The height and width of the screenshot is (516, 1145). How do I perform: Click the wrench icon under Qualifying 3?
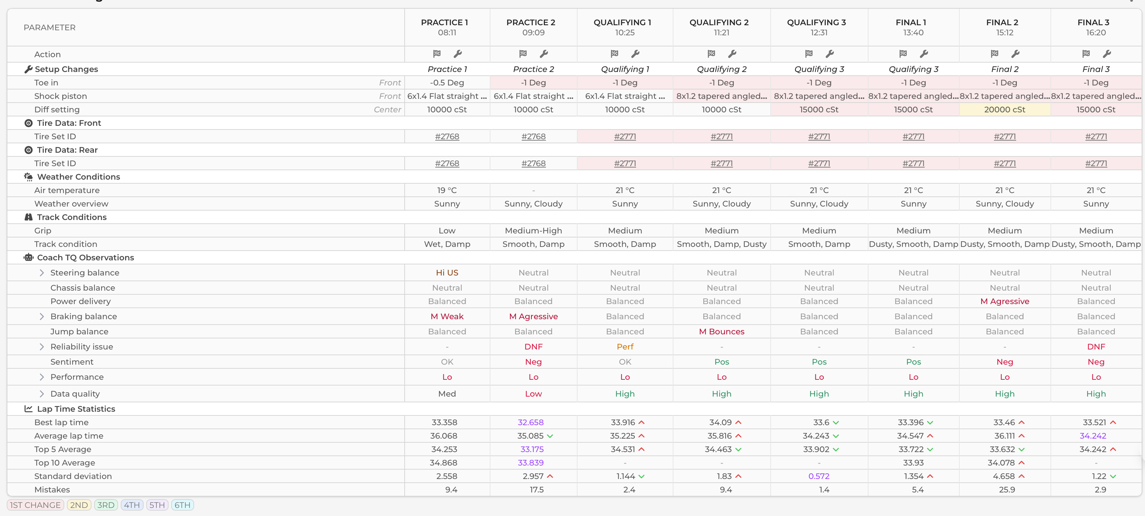pos(829,54)
